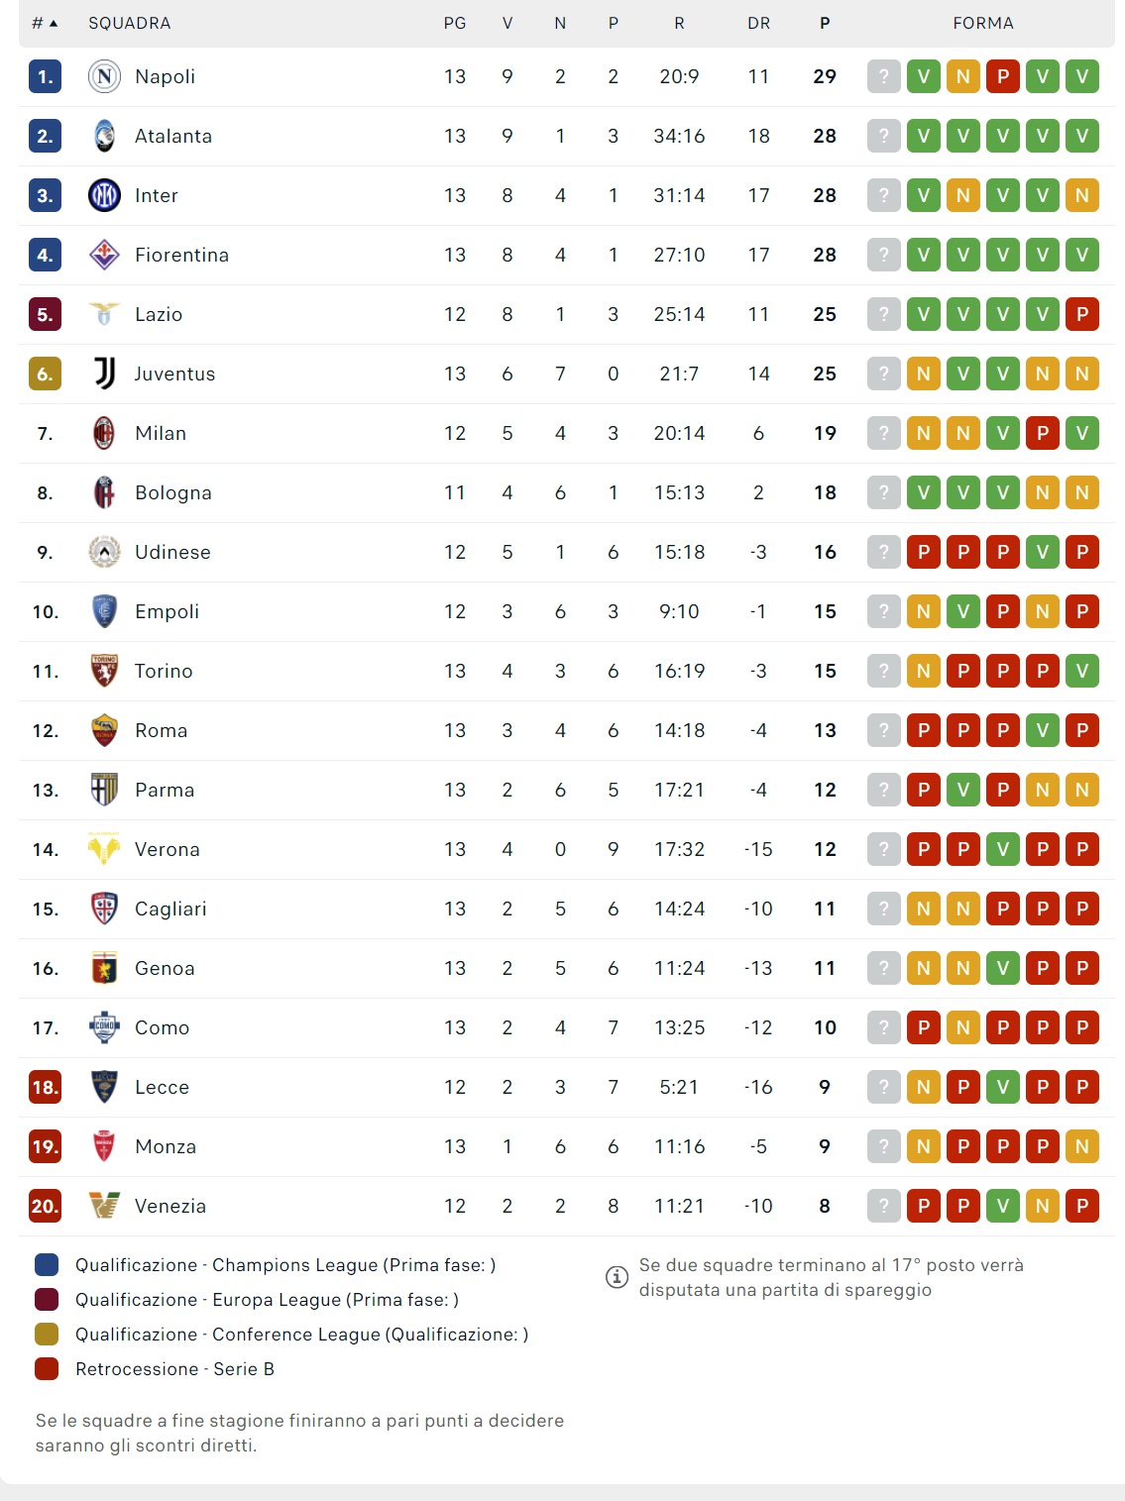This screenshot has width=1125, height=1501.
Task: Open the Fiorentina team link
Action: pos(181,255)
